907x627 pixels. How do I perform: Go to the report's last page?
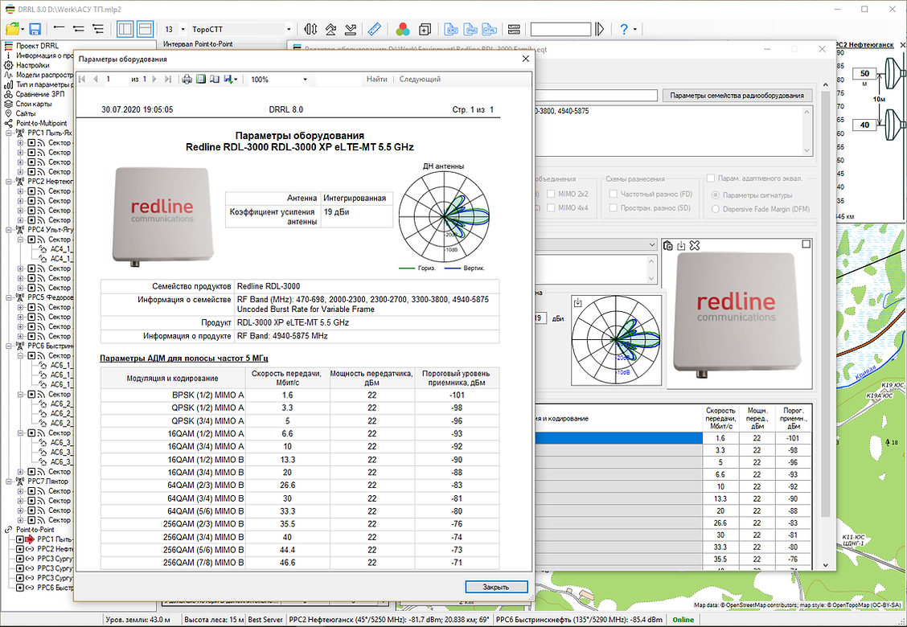tap(168, 80)
